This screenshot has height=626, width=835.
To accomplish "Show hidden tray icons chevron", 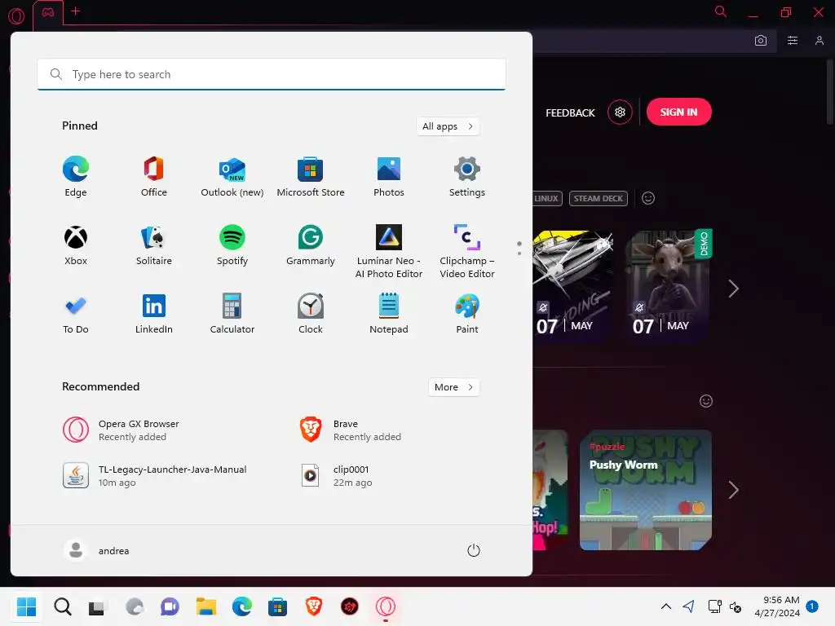I will [665, 606].
